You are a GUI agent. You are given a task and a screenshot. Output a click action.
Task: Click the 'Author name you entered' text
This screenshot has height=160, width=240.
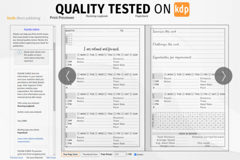tap(29, 112)
